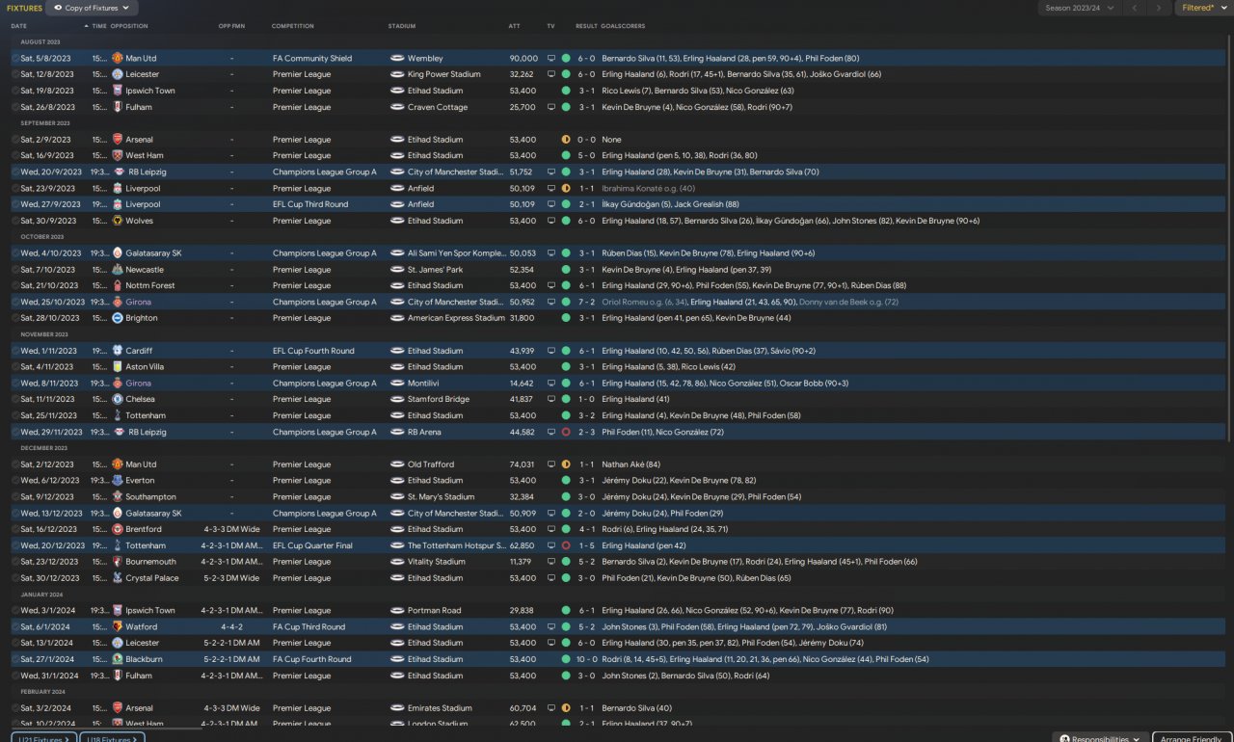Image resolution: width=1234 pixels, height=742 pixels.
Task: Go to the next season arrow
Action: point(1159,8)
